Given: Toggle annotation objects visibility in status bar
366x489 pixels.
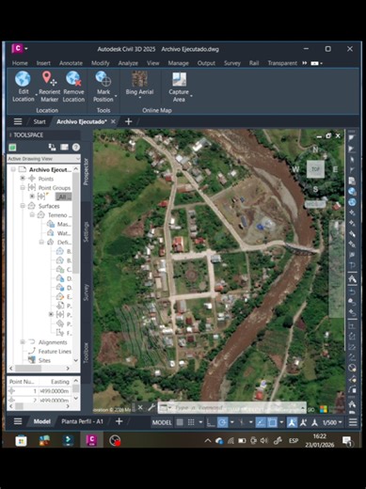Looking at the screenshot, I should (292, 422).
